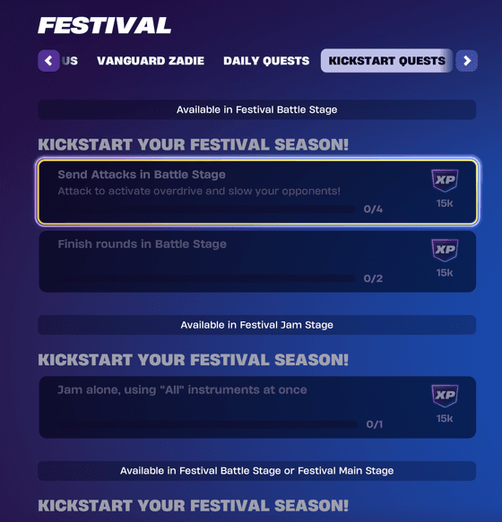The height and width of the screenshot is (522, 502).
Task: Click the left arrow tab navigation button
Action: 48,61
